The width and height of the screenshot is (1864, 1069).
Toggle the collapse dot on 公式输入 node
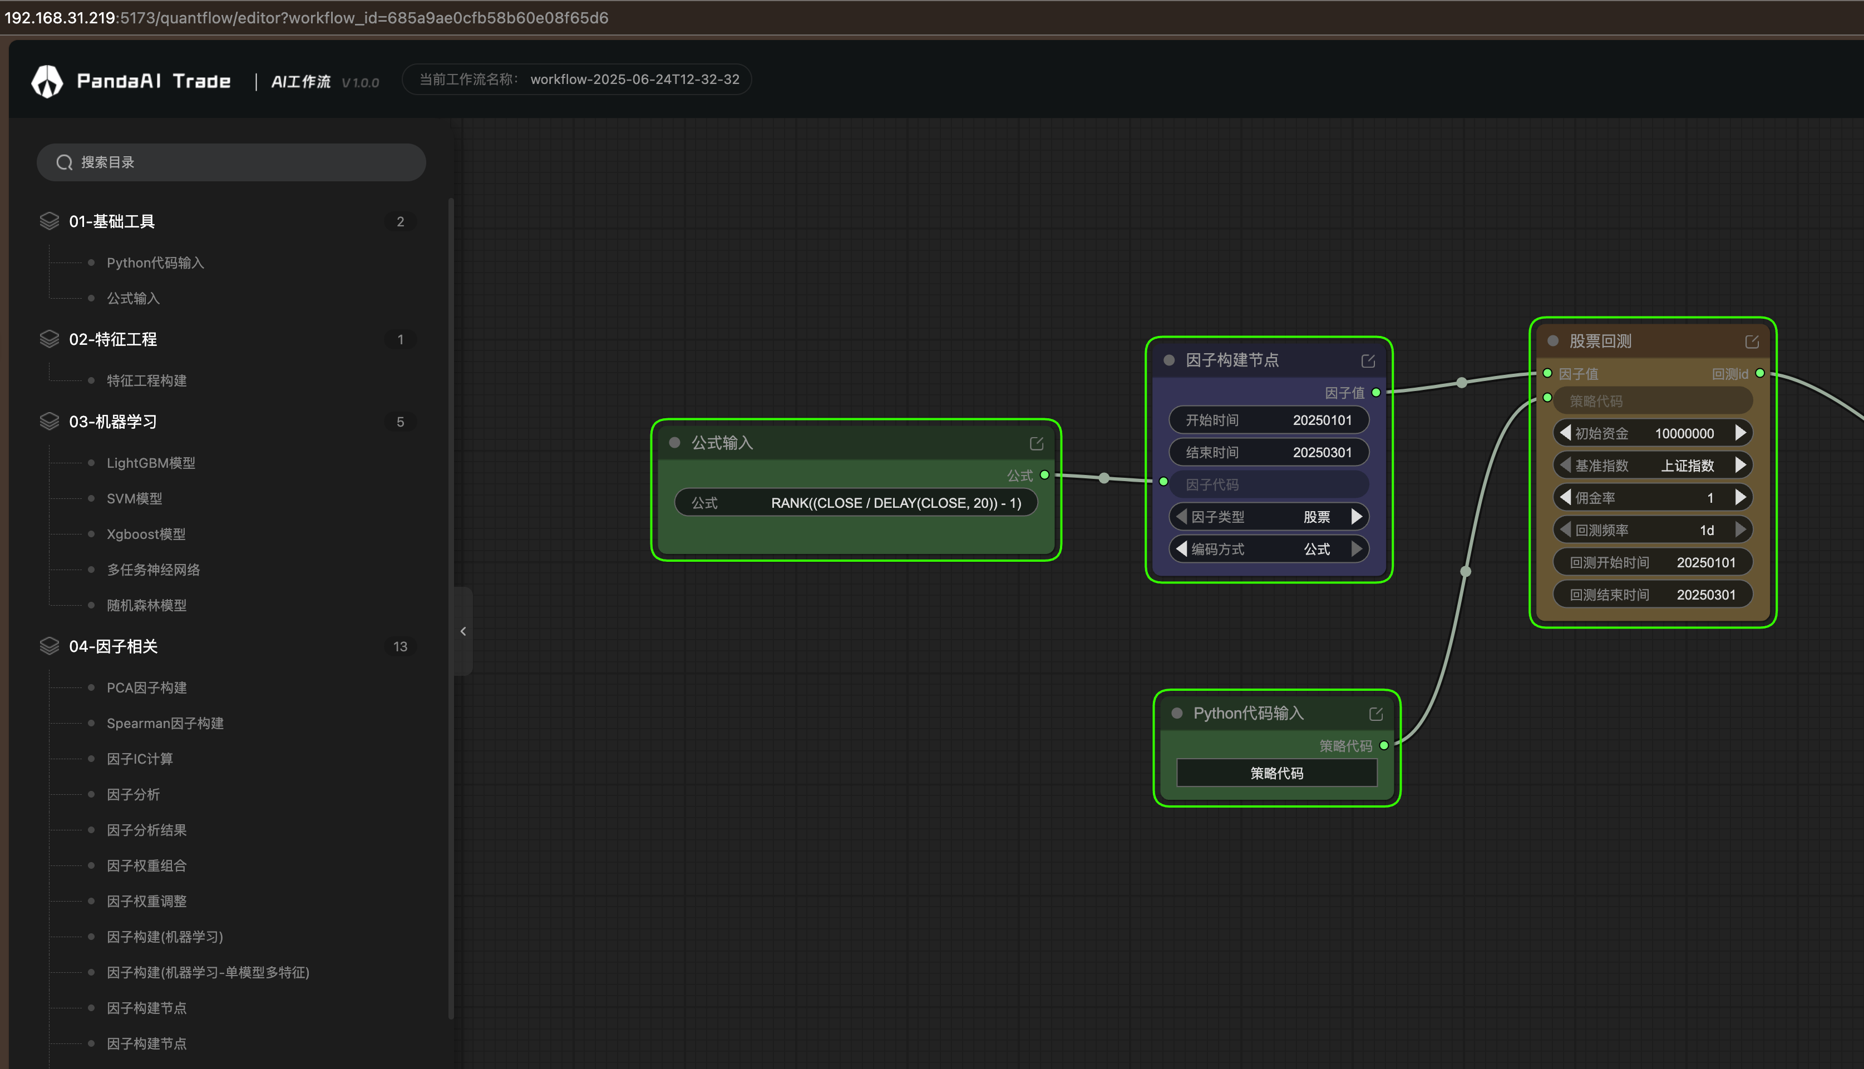[x=674, y=443]
